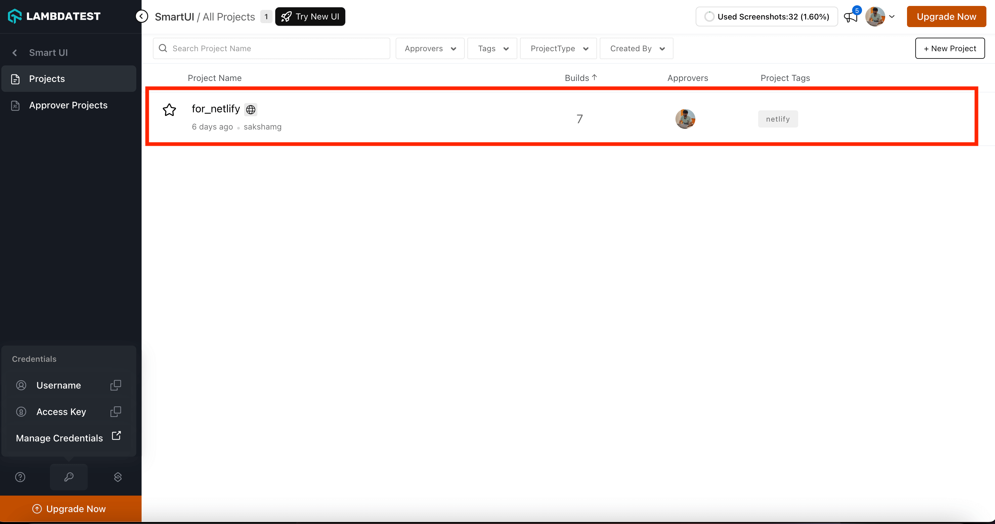The height and width of the screenshot is (524, 995).
Task: Open the user profile menu chevron
Action: (892, 17)
